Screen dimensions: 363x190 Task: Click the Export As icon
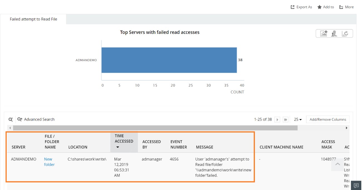(292, 7)
